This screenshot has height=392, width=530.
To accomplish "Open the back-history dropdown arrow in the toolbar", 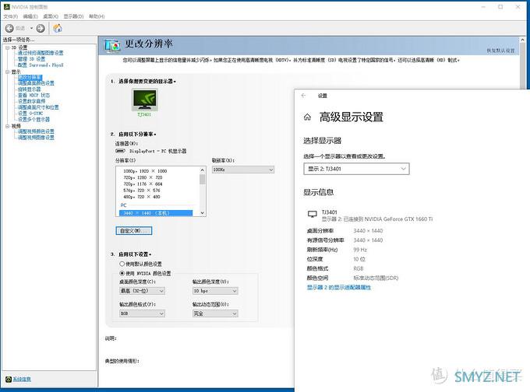I will pos(31,28).
